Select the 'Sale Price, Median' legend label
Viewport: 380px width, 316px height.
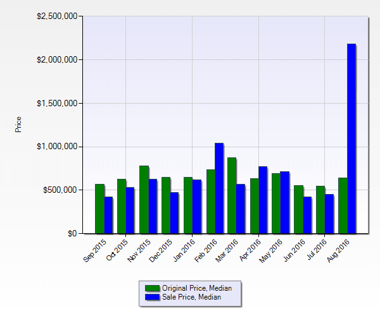coord(191,297)
